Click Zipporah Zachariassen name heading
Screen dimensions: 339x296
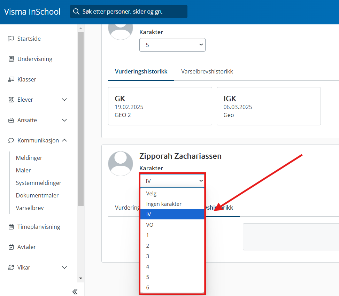(x=180, y=156)
